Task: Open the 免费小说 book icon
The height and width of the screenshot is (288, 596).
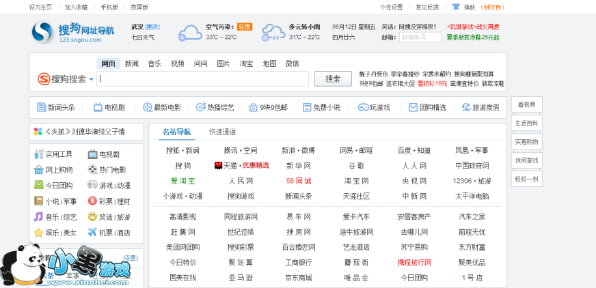Action: pos(307,107)
